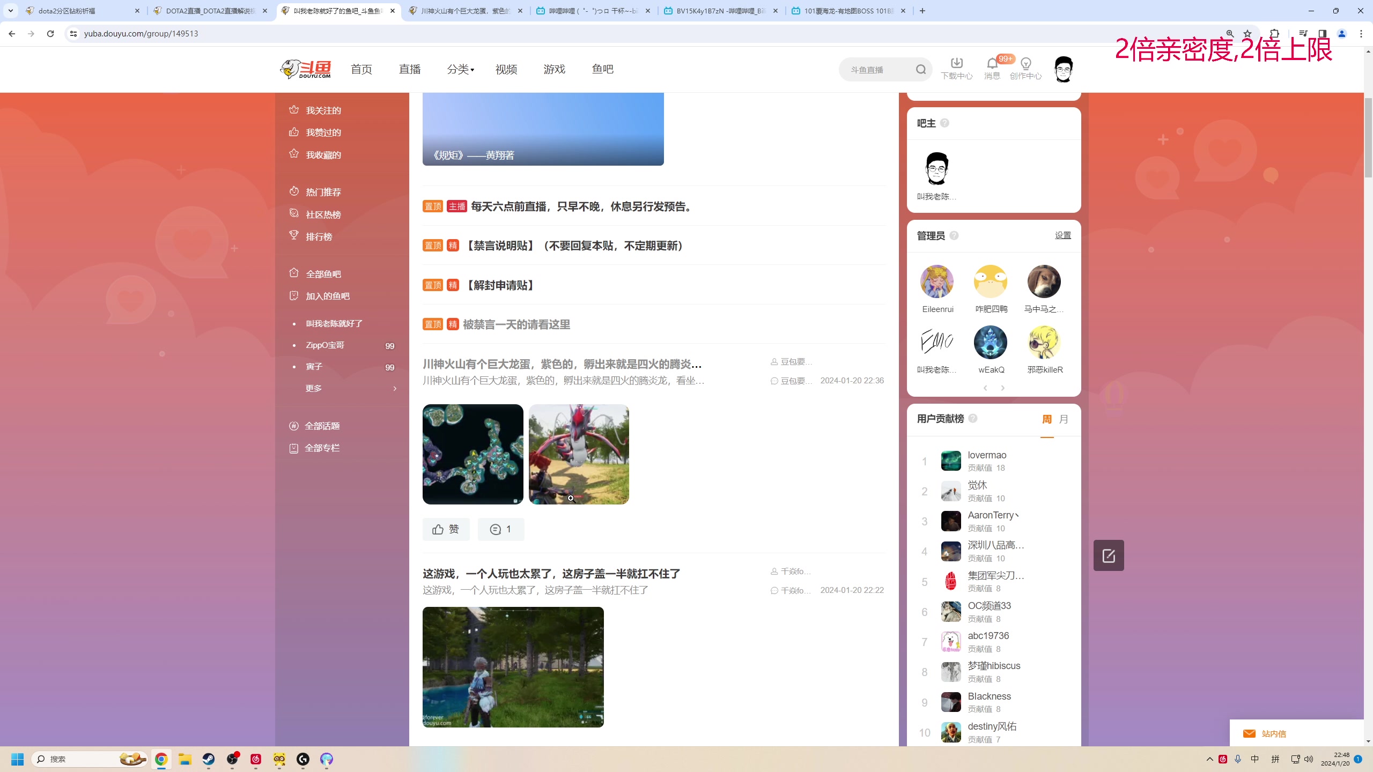
Task: Open comments on first post
Action: tap(500, 529)
